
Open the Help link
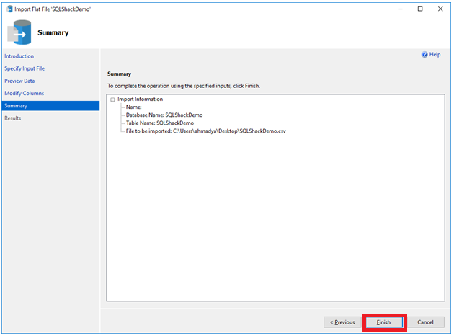[435, 55]
